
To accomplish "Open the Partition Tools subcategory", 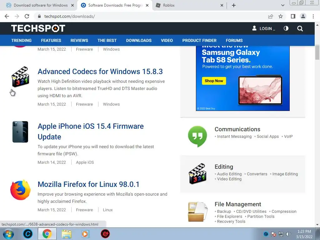I will click(x=261, y=216).
